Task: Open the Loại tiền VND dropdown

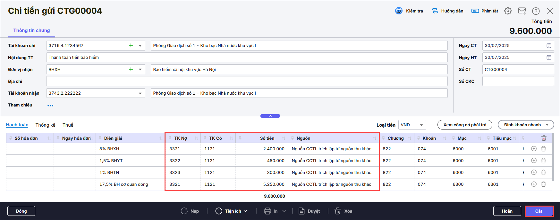Action: tap(421, 125)
